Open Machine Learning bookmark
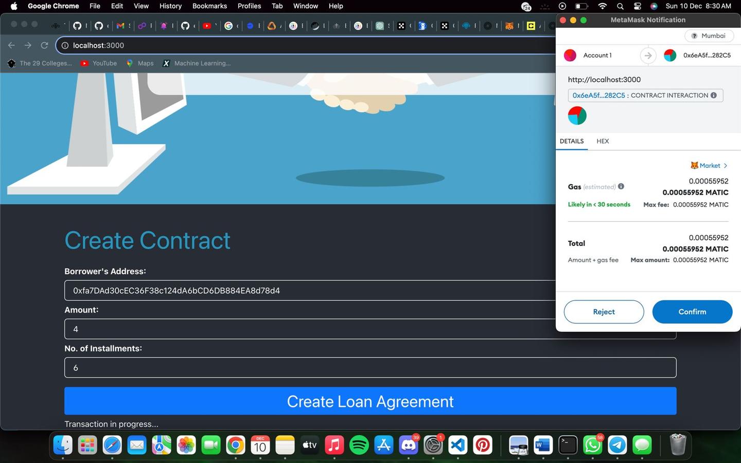The image size is (741, 463). (197, 63)
